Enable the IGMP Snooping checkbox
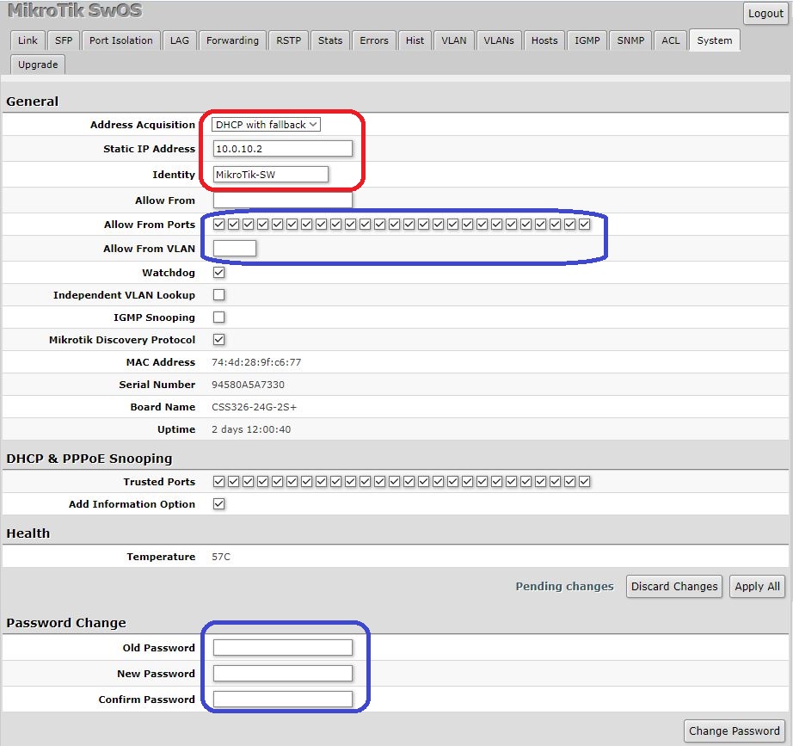The width and height of the screenshot is (793, 746). (x=218, y=318)
